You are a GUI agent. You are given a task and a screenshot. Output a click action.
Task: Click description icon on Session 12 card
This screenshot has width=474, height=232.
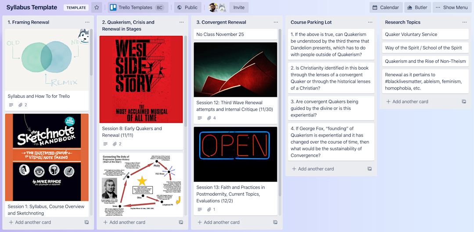[x=200, y=118]
